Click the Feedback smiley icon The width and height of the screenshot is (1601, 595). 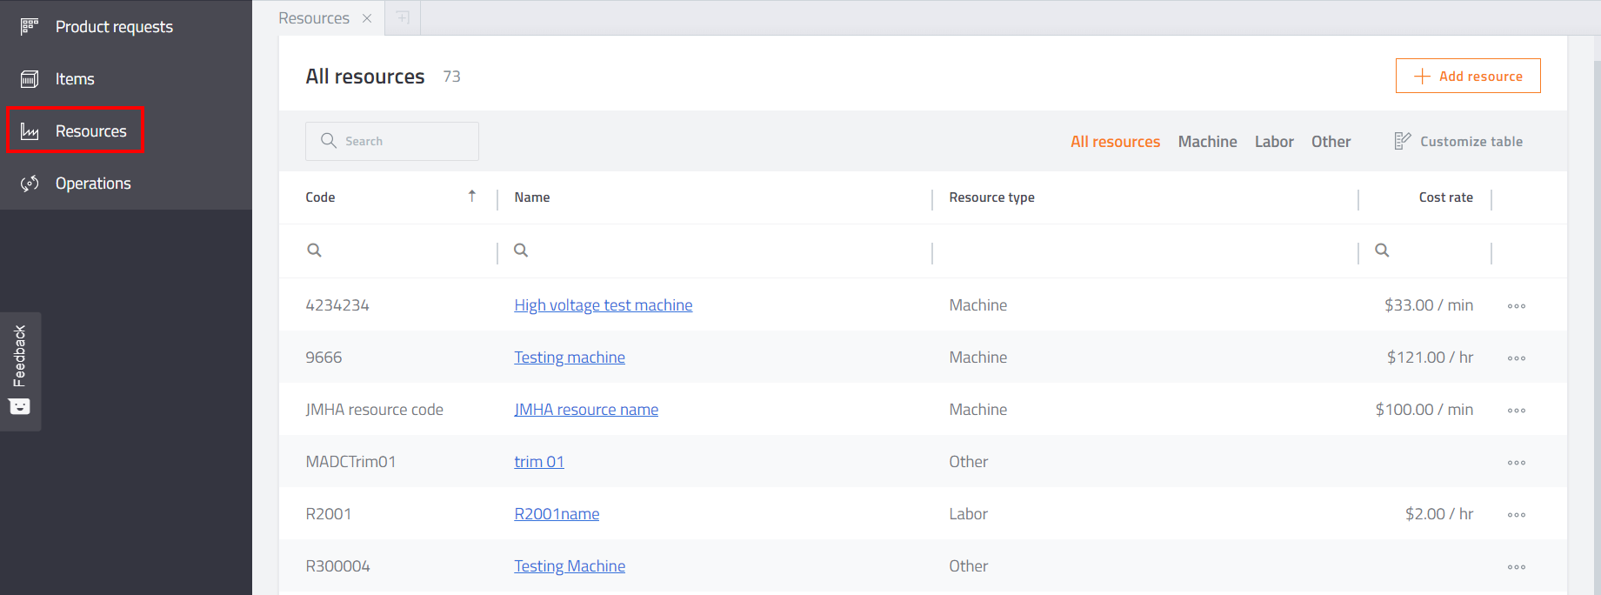[19, 406]
